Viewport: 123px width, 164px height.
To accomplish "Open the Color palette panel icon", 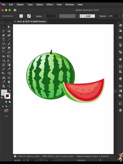I will (120, 25).
